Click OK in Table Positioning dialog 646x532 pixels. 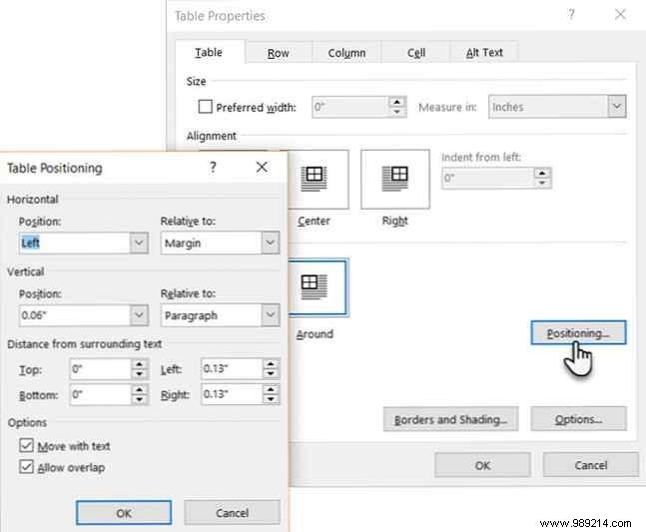pos(124,513)
